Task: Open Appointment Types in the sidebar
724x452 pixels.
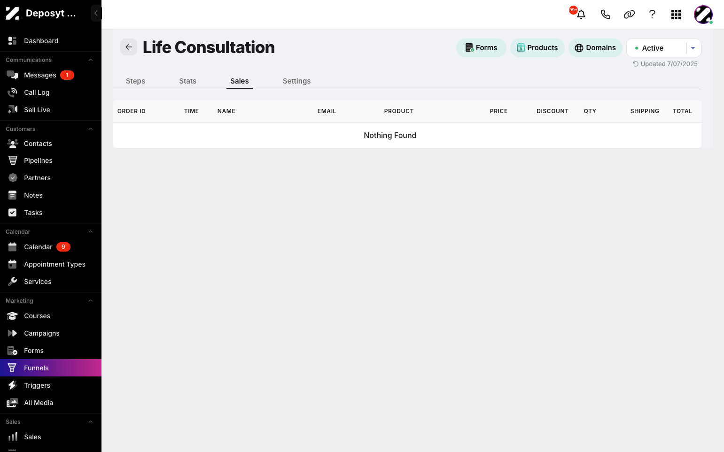Action: tap(51, 264)
